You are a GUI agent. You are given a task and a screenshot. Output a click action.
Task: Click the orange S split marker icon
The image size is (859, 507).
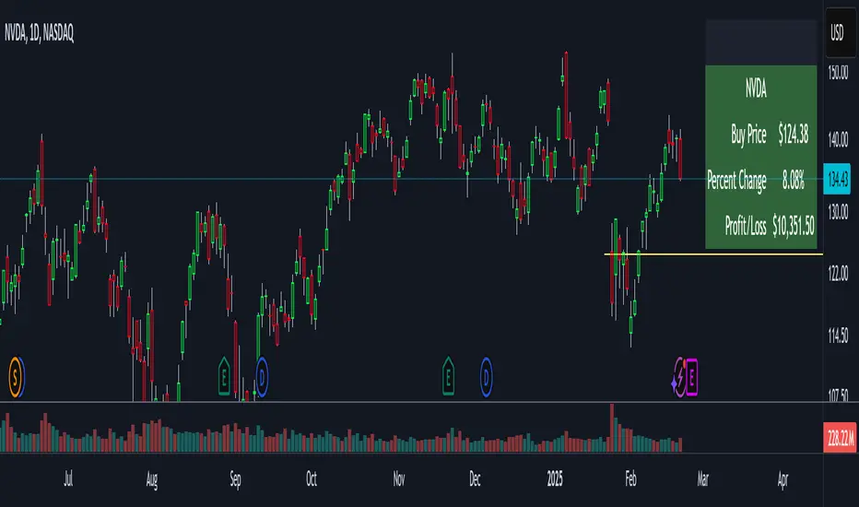point(17,377)
